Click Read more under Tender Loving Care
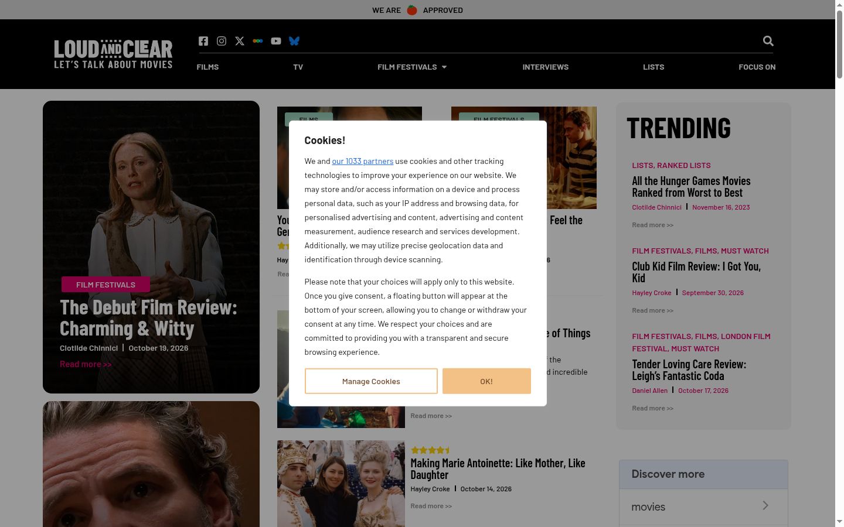Viewport: 844px width, 527px height. coord(652,408)
